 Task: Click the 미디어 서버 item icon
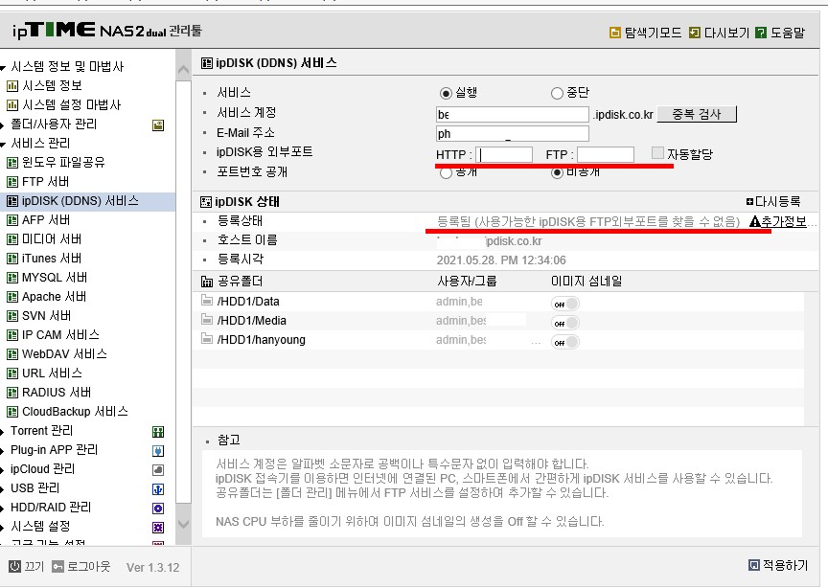[12, 239]
